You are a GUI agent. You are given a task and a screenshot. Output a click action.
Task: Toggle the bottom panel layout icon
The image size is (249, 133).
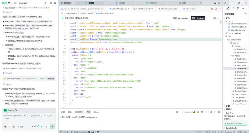click(215, 3)
